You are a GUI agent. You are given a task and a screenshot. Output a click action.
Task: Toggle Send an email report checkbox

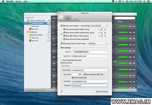(x=62, y=26)
